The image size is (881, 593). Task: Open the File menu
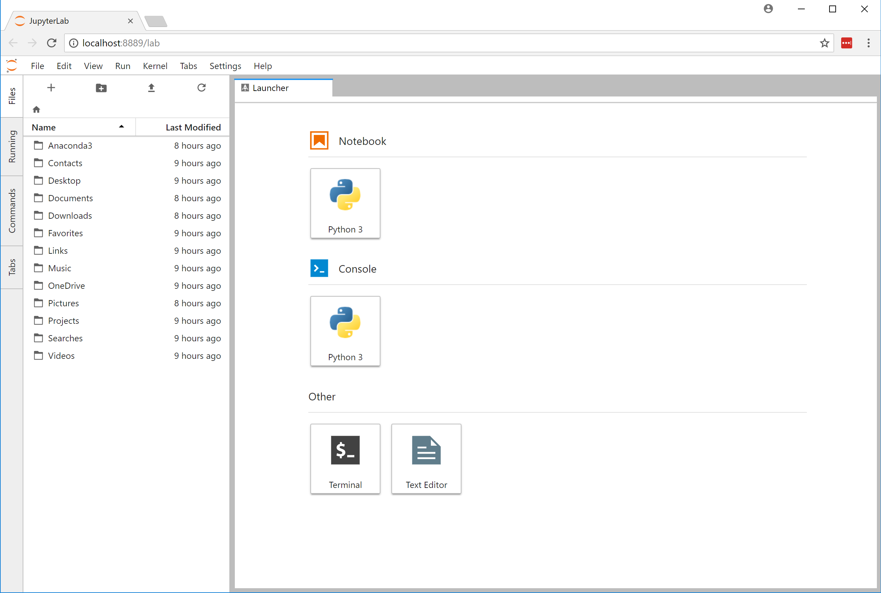[38, 66]
